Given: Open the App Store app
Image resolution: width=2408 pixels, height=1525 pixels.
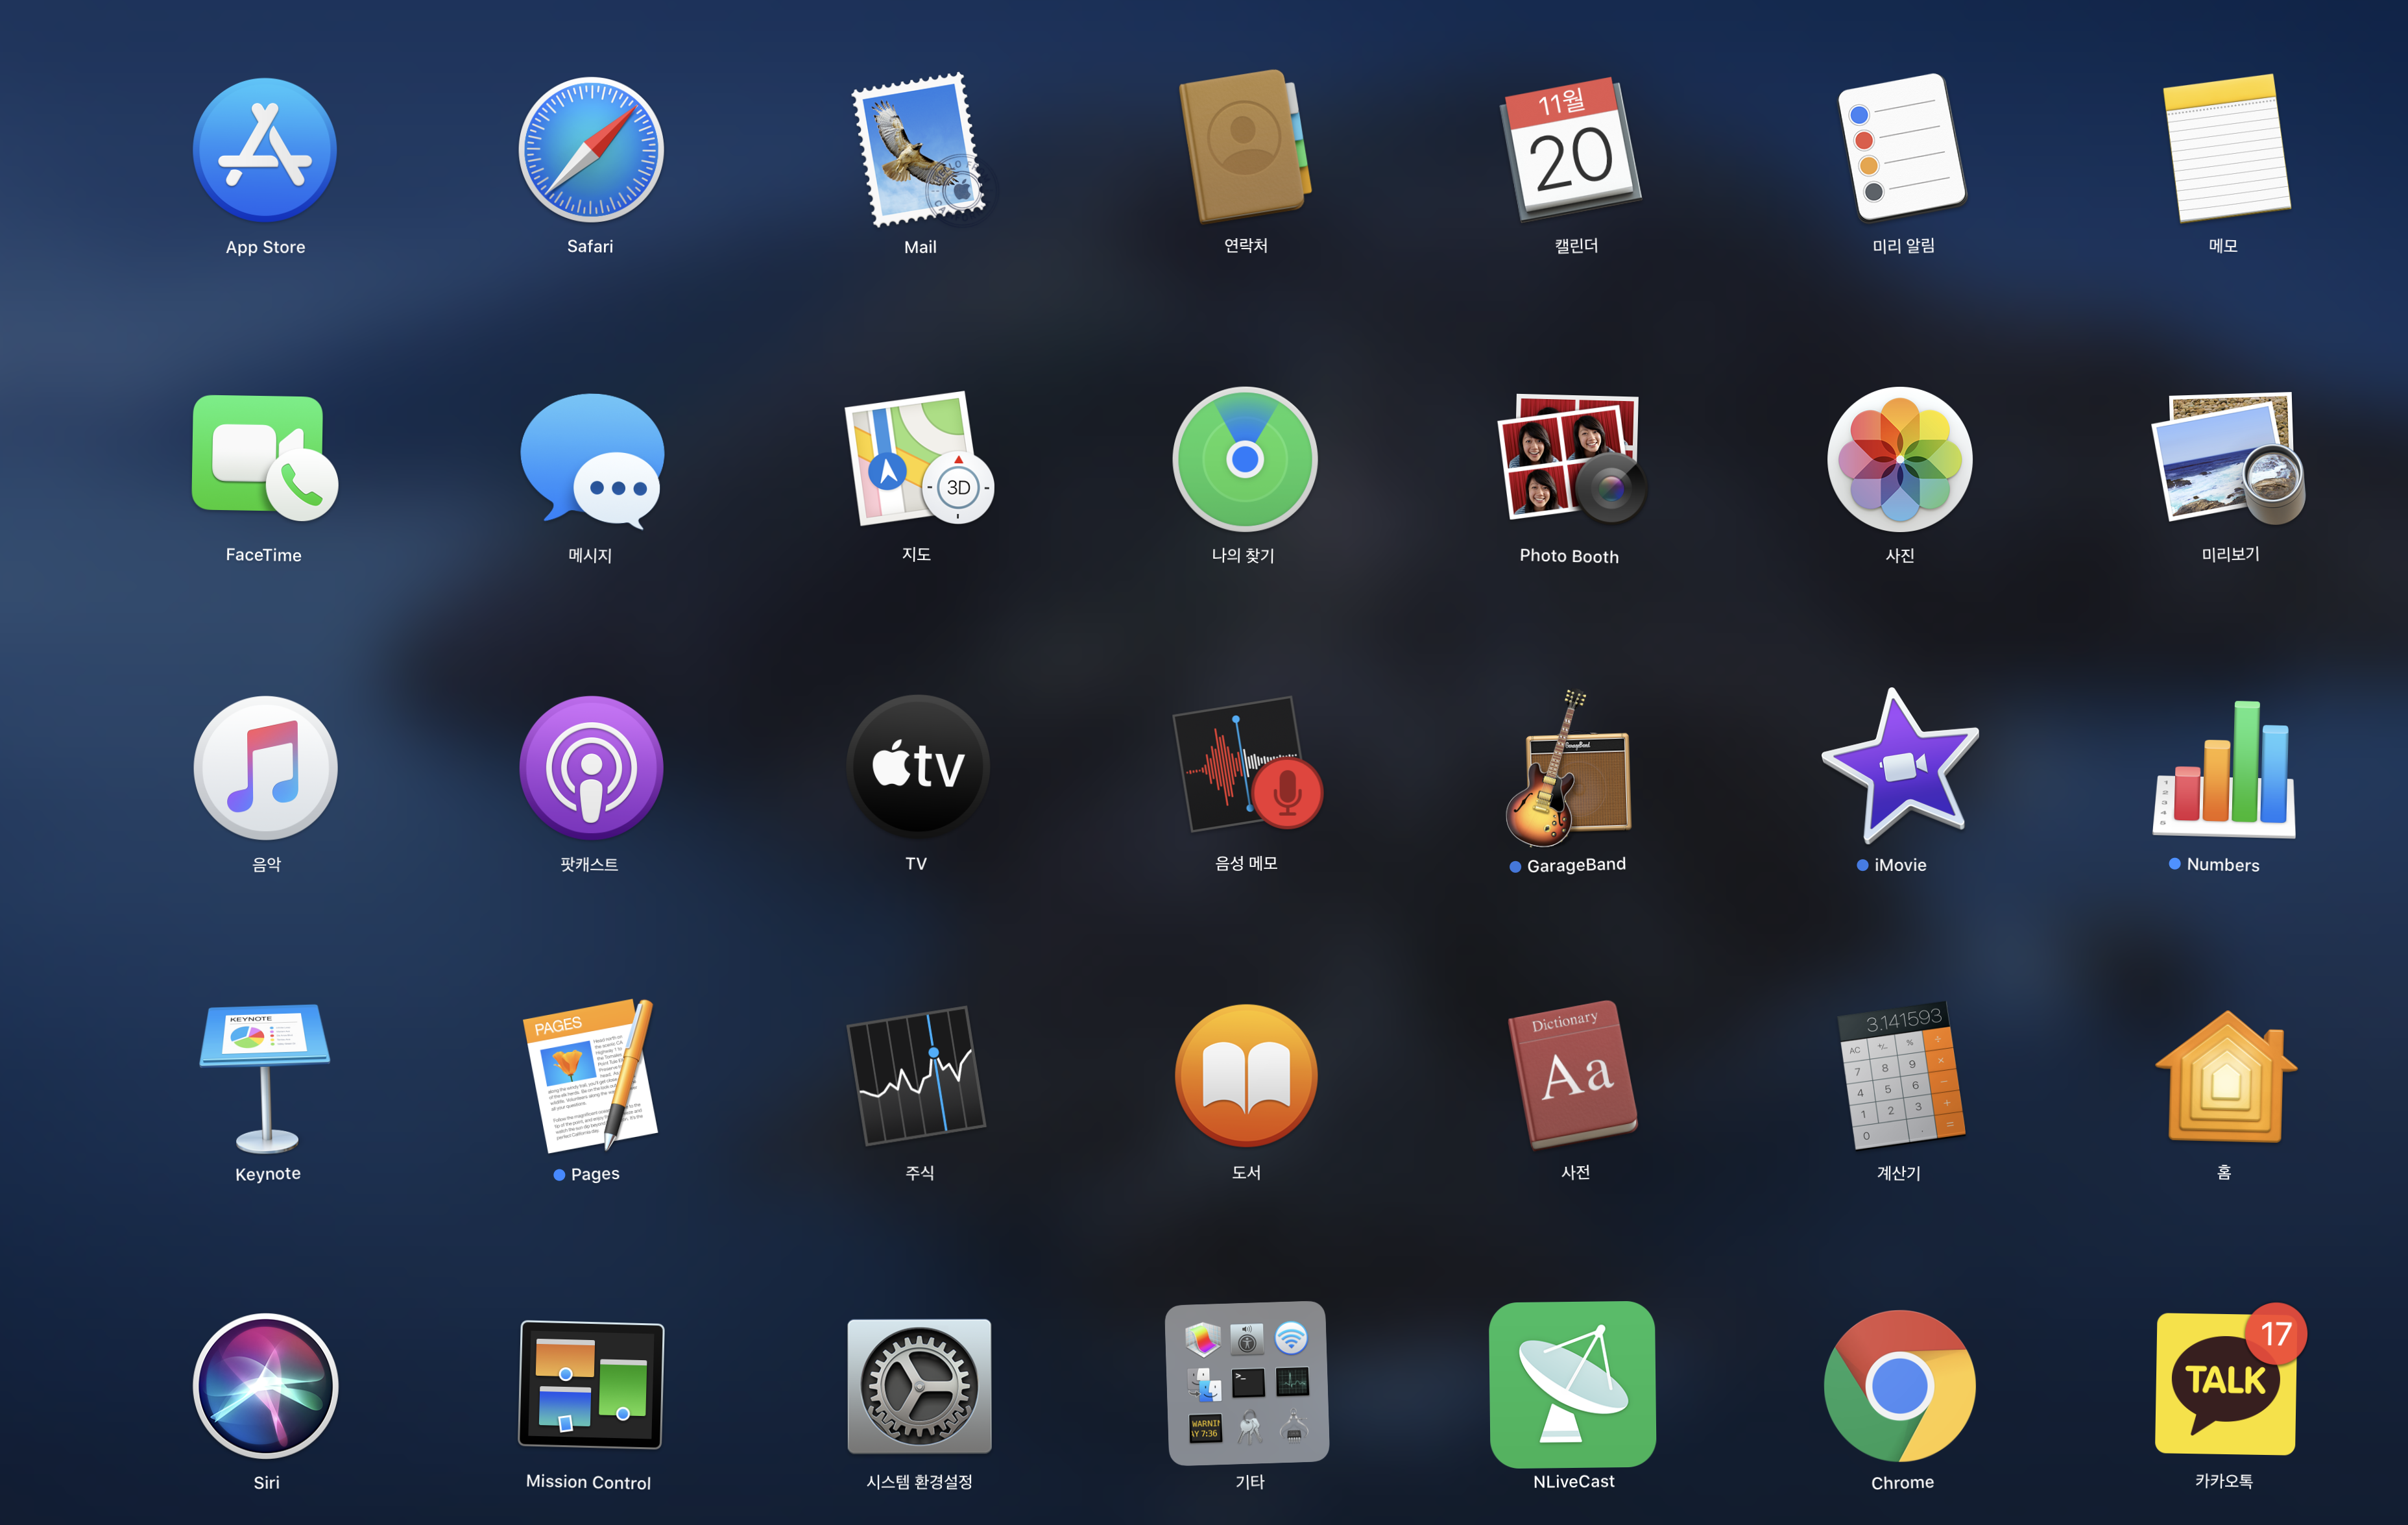Looking at the screenshot, I should [x=265, y=150].
